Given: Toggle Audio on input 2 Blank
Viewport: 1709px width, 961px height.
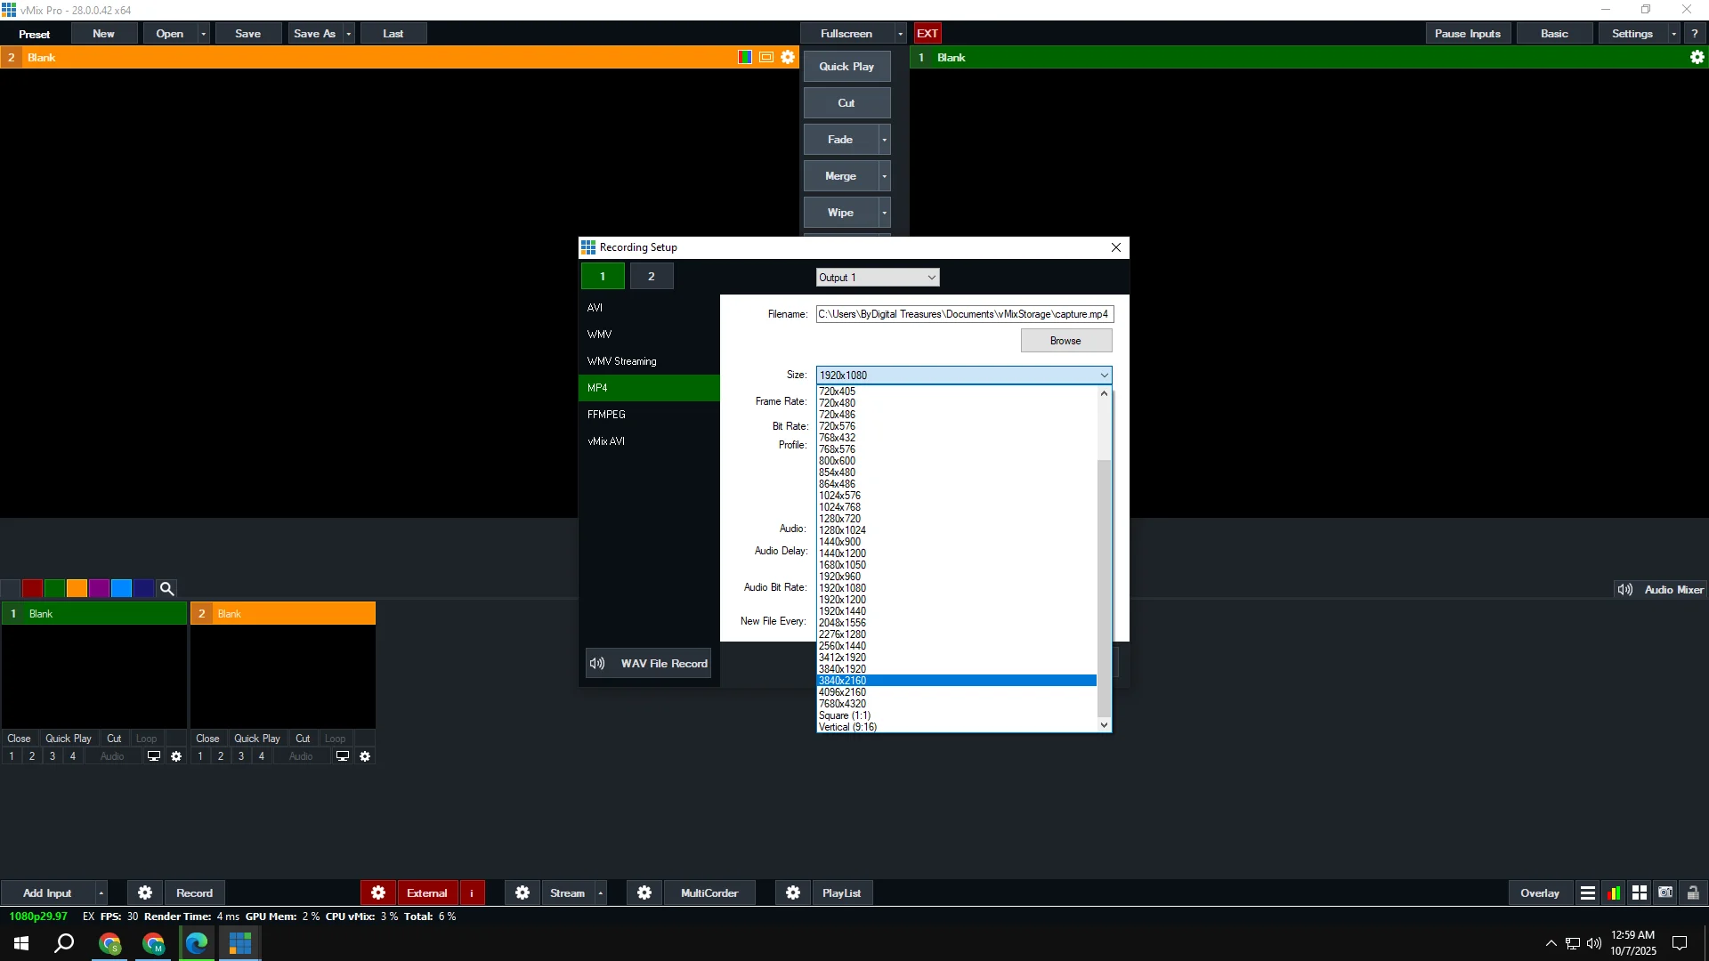Looking at the screenshot, I should [x=301, y=756].
